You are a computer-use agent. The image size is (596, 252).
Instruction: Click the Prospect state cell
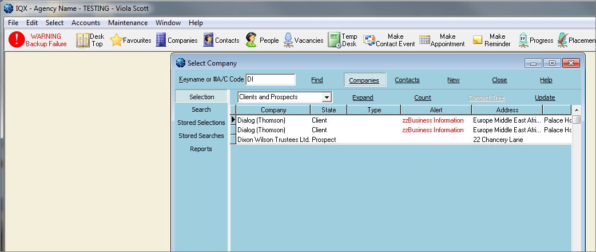324,140
